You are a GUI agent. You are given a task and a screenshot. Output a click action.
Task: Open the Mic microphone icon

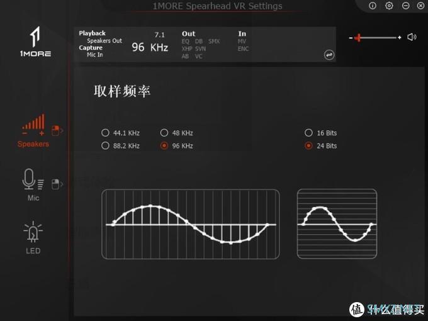[33, 179]
